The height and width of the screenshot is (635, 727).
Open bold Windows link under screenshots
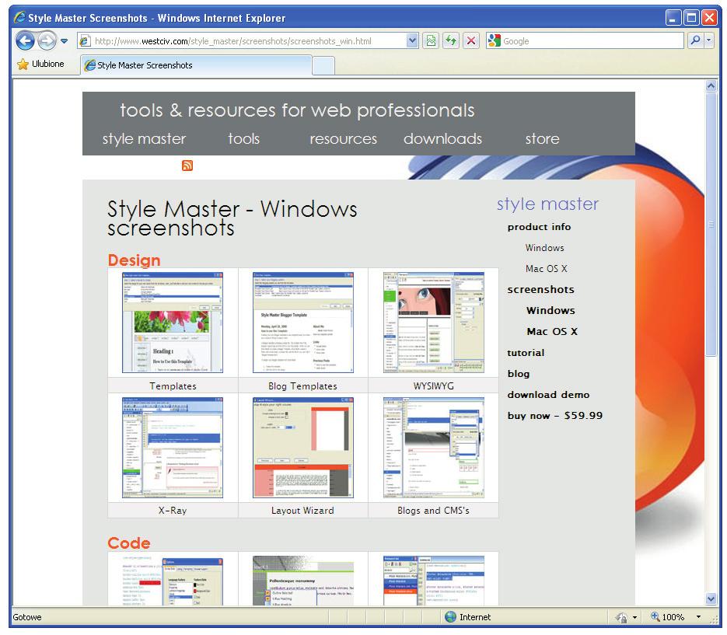(550, 310)
